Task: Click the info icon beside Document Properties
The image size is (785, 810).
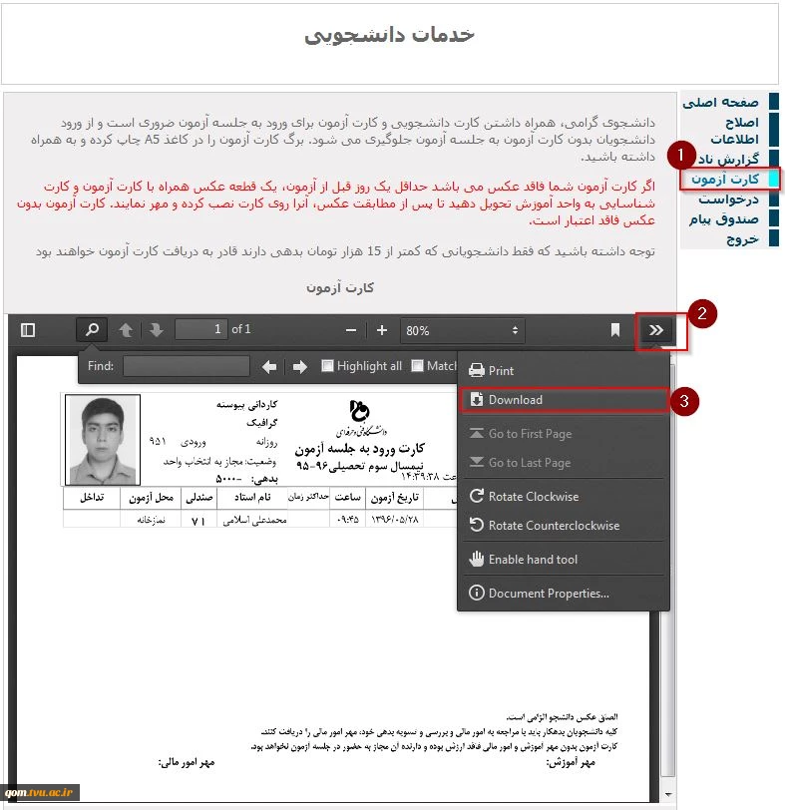Action: (x=476, y=593)
